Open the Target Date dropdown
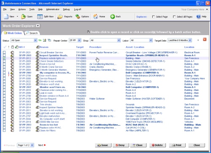 [x=190, y=40]
